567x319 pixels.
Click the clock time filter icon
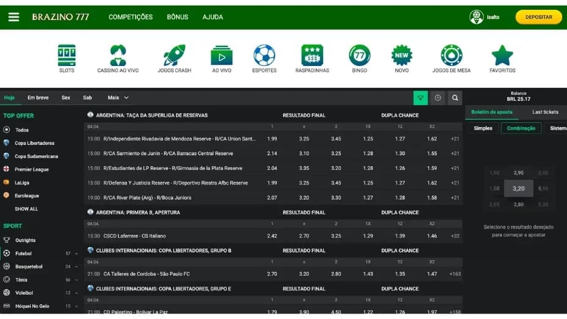tap(437, 98)
